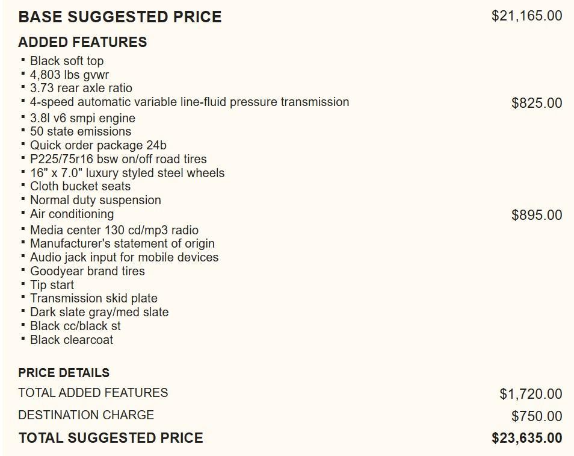The width and height of the screenshot is (574, 456).
Task: Select Media center 130 cd/mp3 radio
Action: coord(114,230)
